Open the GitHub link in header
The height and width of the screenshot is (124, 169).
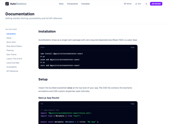coord(128,4)
